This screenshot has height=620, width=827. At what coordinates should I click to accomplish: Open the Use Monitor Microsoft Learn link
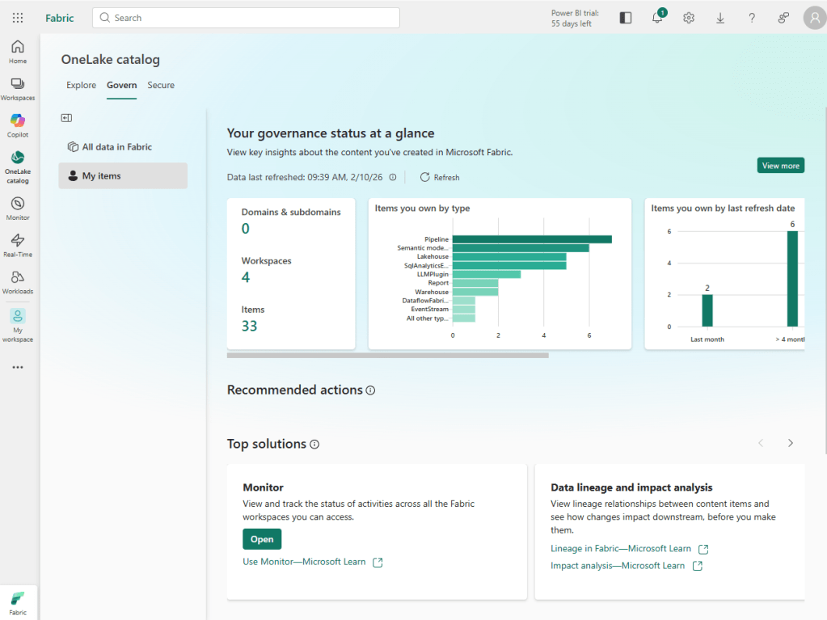[305, 562]
